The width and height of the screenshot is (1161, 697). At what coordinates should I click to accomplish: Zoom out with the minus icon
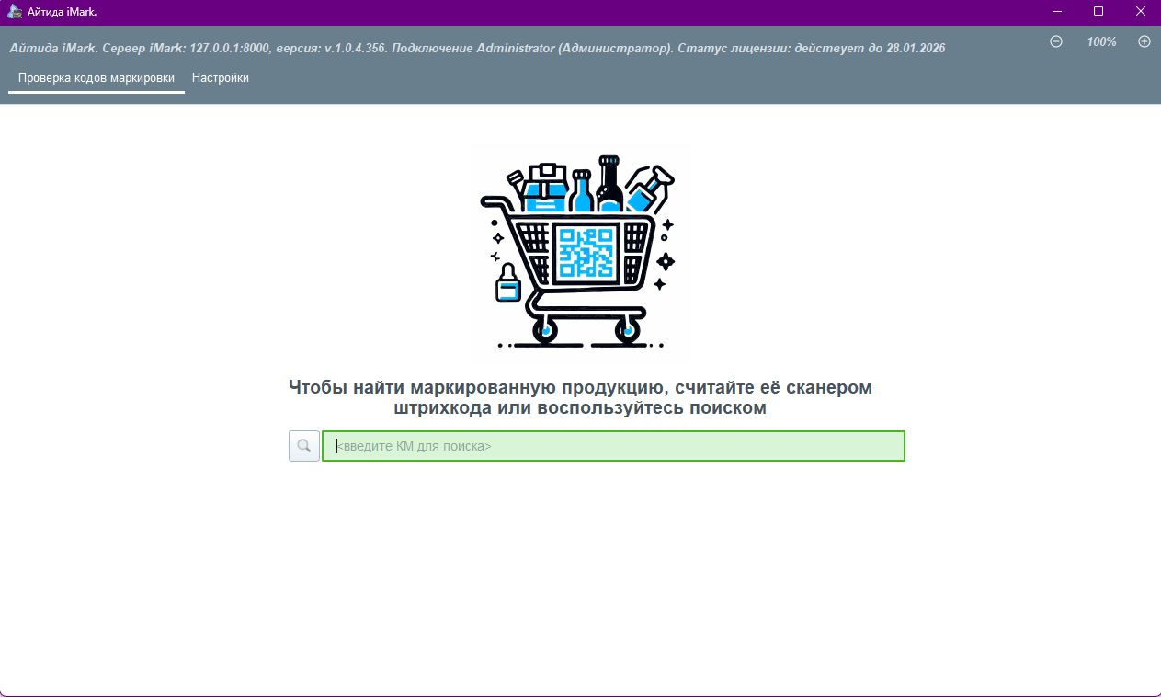[x=1056, y=41]
